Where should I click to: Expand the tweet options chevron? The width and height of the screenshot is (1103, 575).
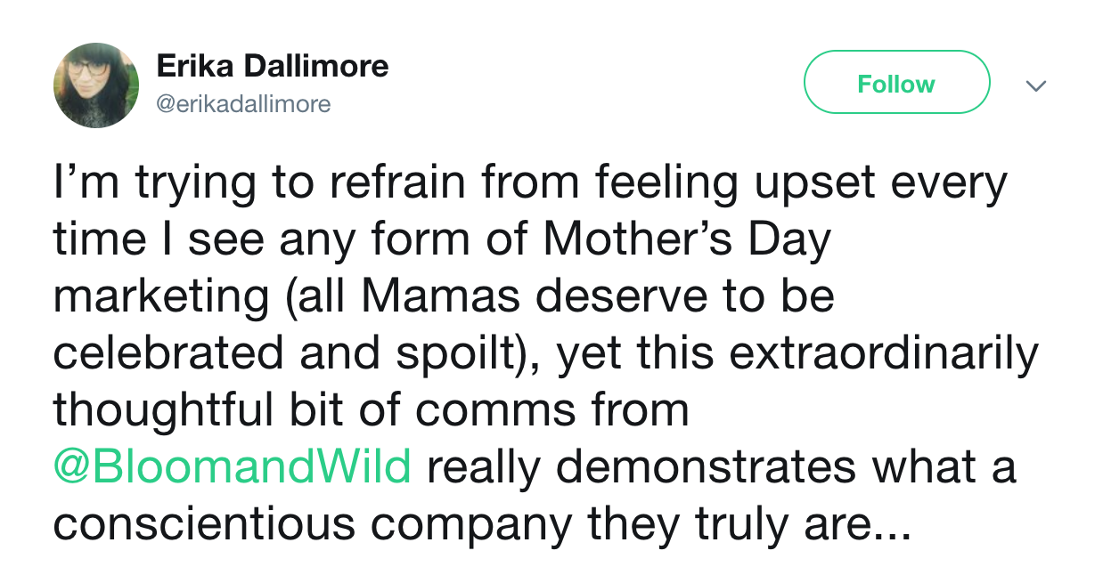(x=1034, y=86)
